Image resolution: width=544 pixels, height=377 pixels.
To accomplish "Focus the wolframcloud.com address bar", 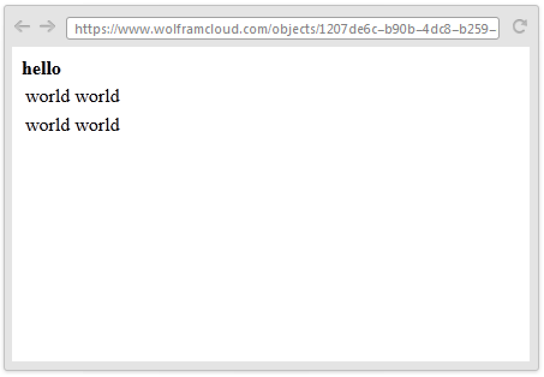I will click(283, 28).
